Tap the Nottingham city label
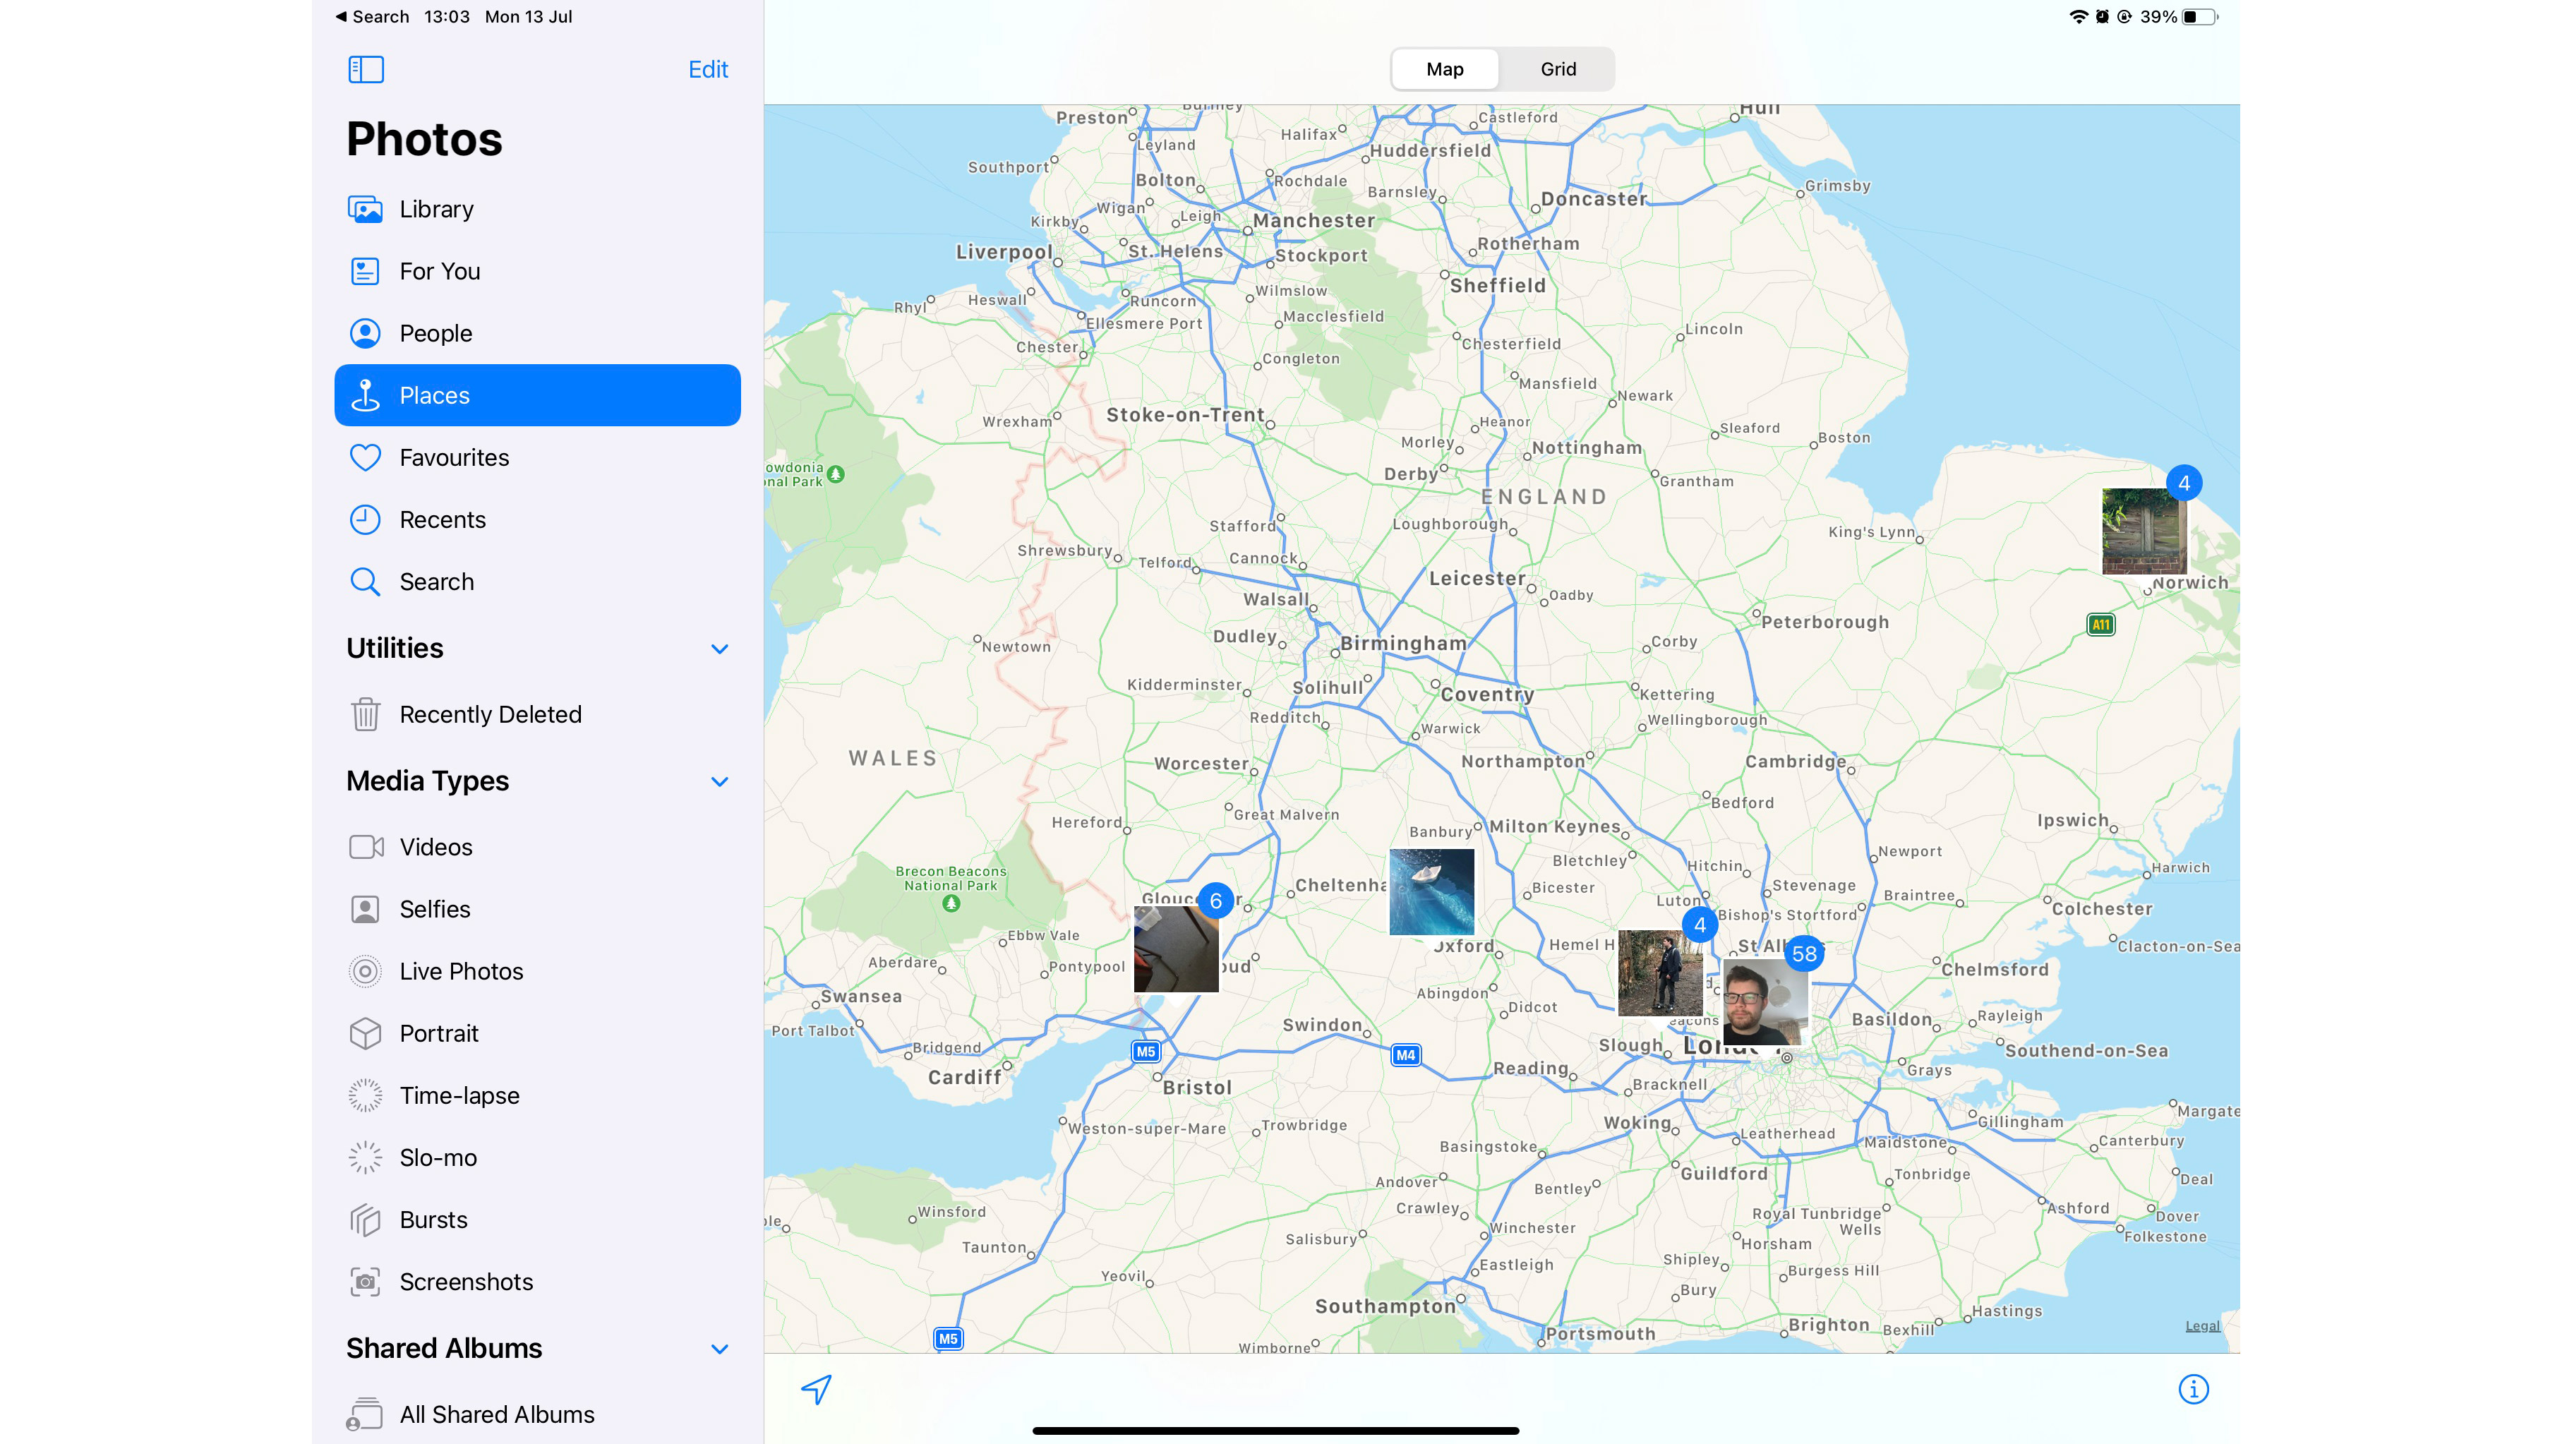This screenshot has height=1444, width=2567. [1587, 447]
